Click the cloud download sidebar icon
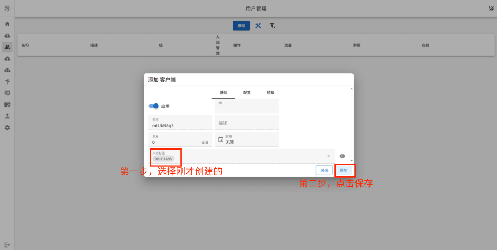Viewport: 497px width, 250px height. tap(7, 36)
